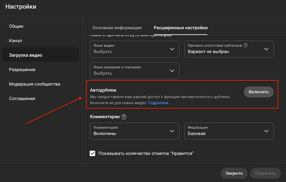The image size is (286, 182).
Task: Open "Модерация сообщества" in sidebar
Action: tap(34, 84)
